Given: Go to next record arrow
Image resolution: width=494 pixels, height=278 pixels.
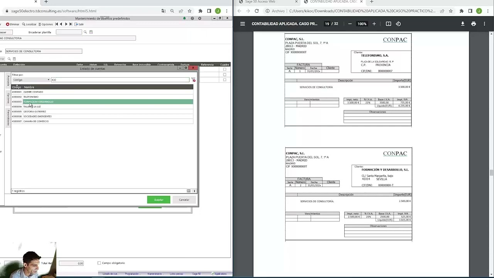Looking at the screenshot, I should [x=66, y=24].
